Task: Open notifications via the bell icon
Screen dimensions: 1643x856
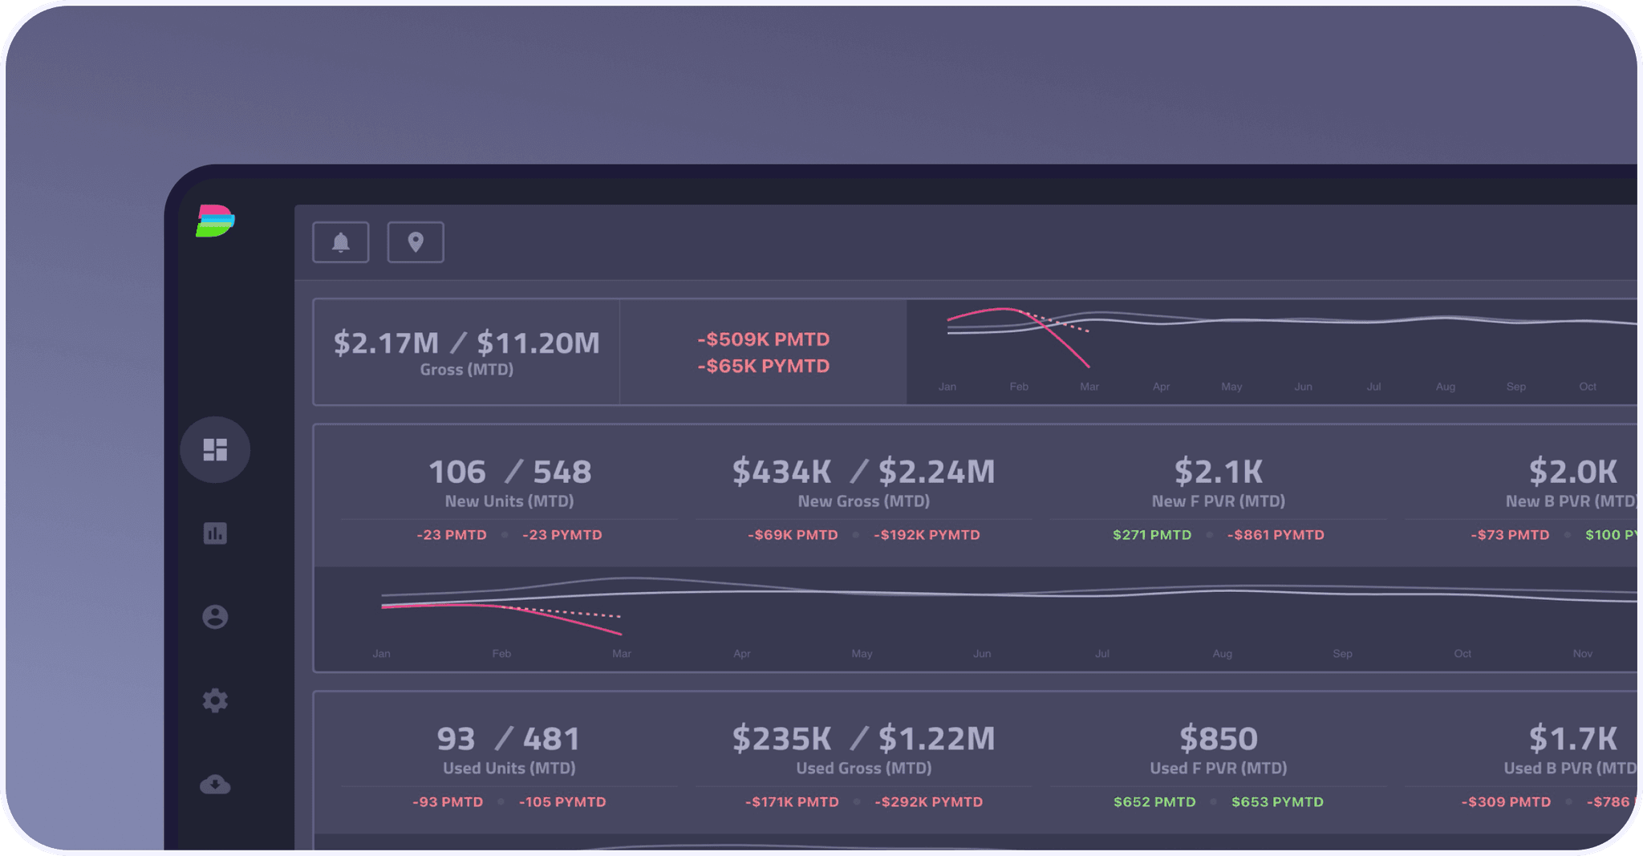Action: [x=341, y=241]
